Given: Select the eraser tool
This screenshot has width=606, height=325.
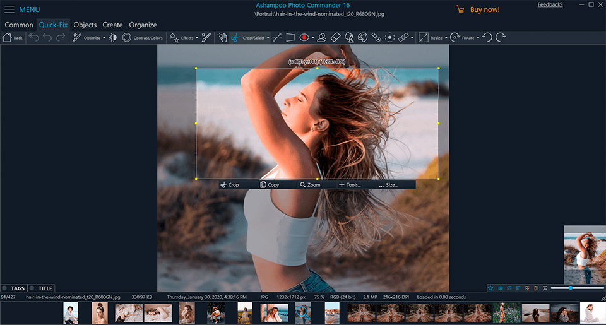Looking at the screenshot, I should click(x=335, y=37).
